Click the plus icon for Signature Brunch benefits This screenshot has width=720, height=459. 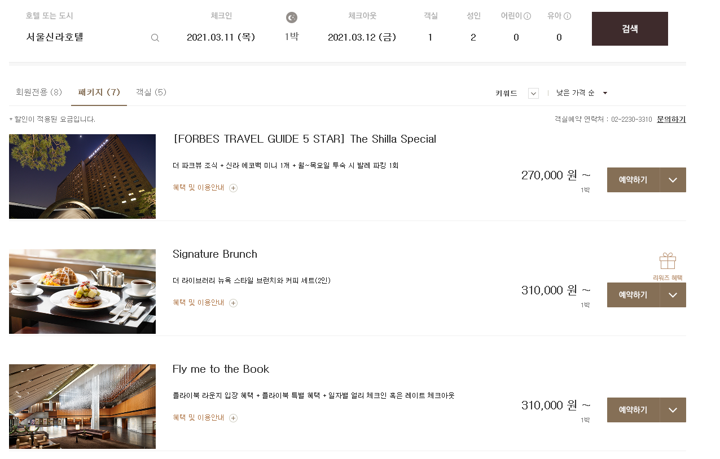point(233,303)
